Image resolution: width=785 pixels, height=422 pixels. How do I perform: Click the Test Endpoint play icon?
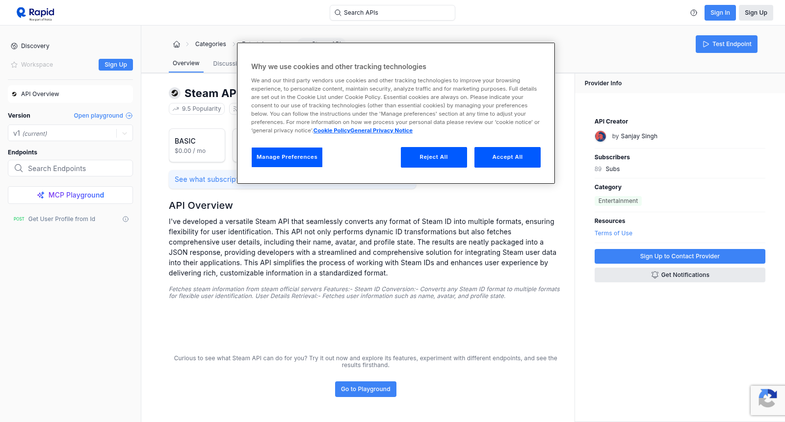(706, 44)
